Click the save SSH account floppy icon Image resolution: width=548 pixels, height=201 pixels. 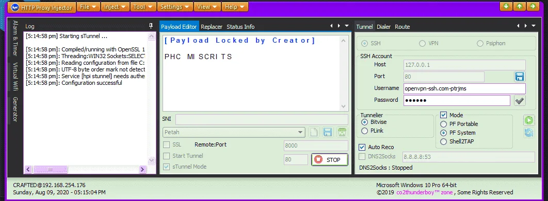point(520,77)
